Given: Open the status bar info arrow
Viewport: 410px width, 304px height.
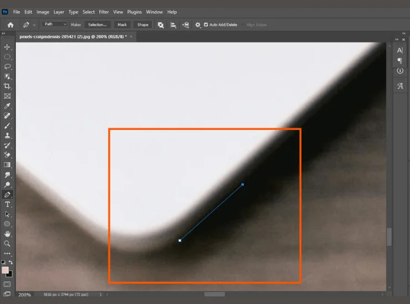Looking at the screenshot, I should click(100, 295).
